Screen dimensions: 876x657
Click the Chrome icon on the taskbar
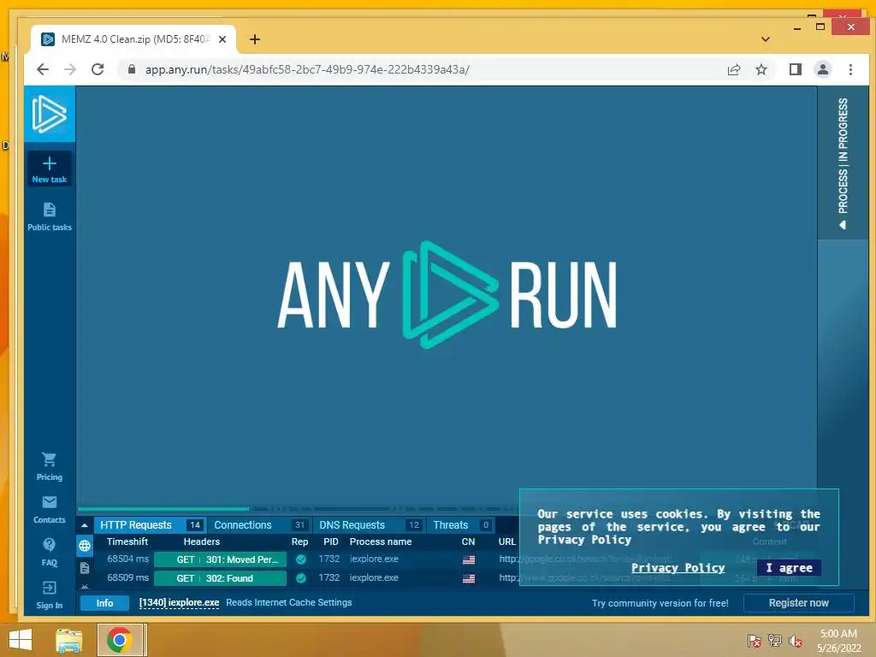pos(120,640)
